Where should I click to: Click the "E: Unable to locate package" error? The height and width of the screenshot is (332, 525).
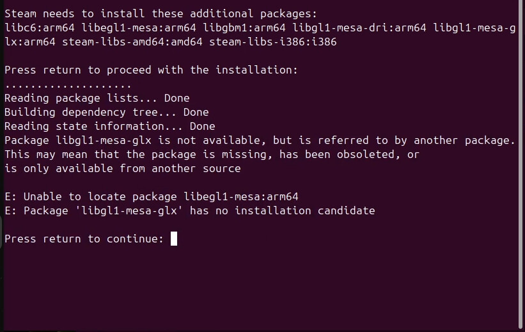(151, 196)
